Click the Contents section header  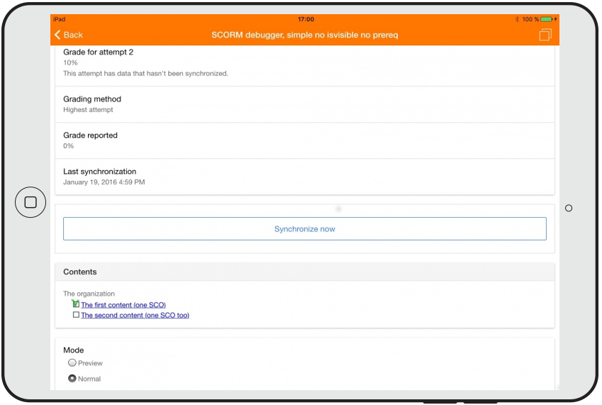305,272
